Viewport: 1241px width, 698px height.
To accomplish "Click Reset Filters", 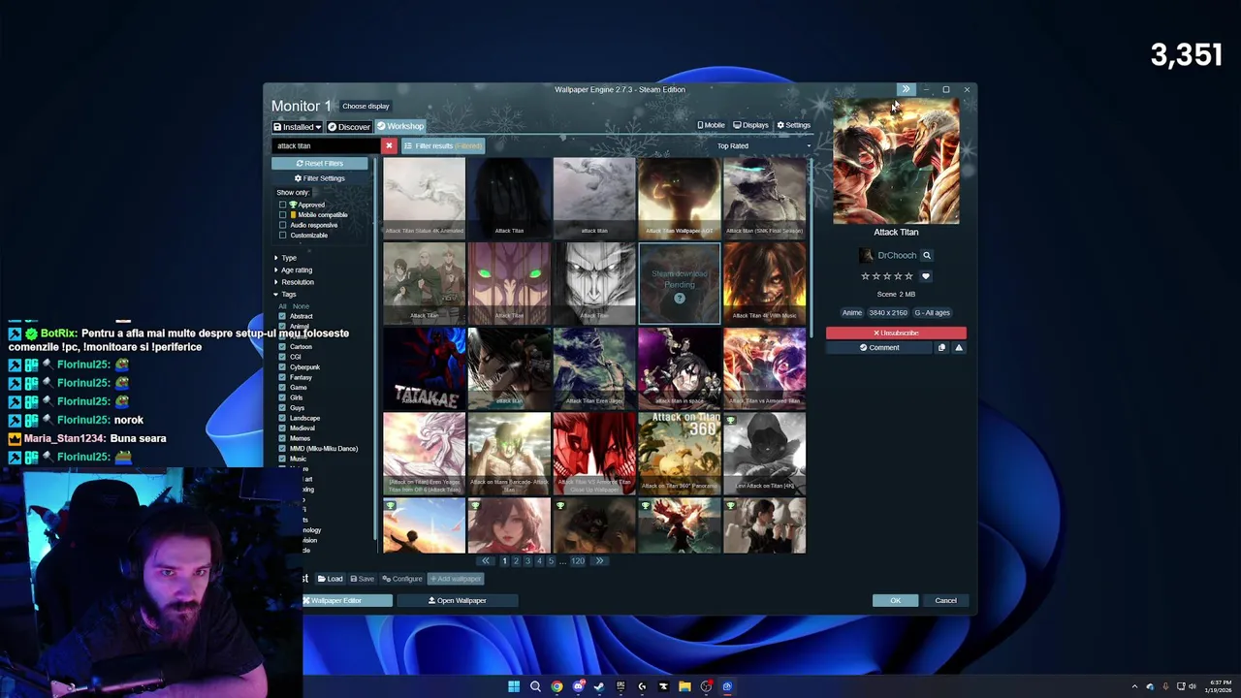I will click(x=320, y=163).
